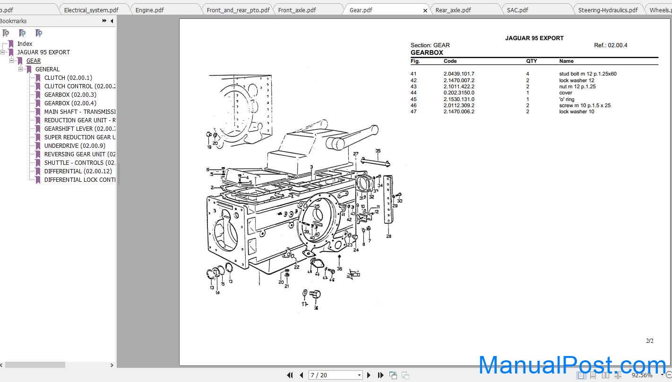This screenshot has width=672, height=382.
Task: Click the go to next view icon
Action: coord(405,375)
